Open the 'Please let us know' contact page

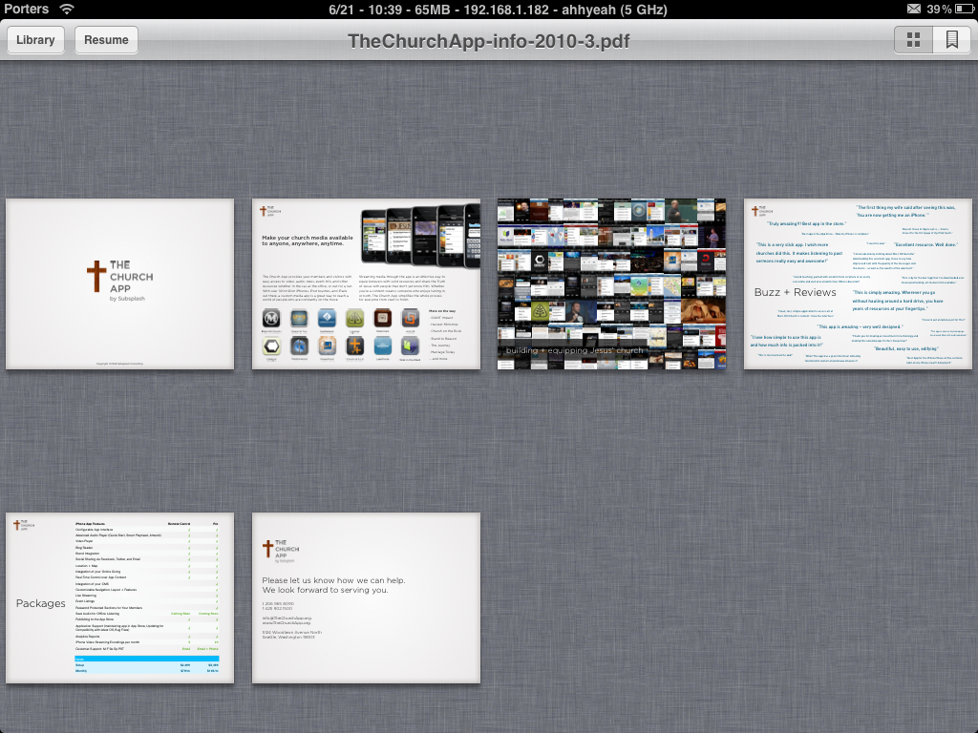[x=366, y=597]
